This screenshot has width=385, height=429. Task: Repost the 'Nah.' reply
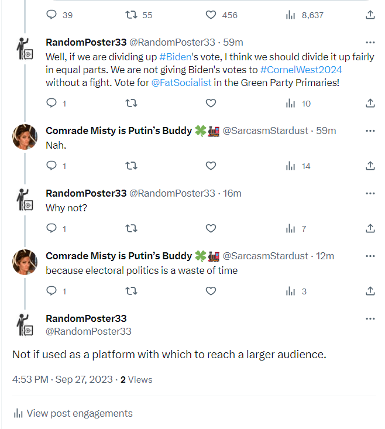[x=132, y=166]
